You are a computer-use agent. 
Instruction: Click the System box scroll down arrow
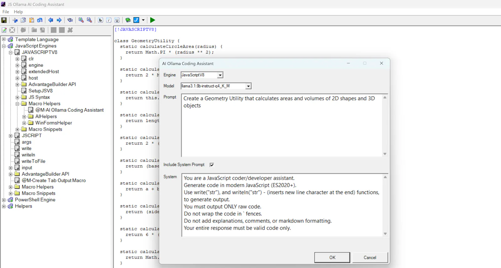tap(385, 234)
